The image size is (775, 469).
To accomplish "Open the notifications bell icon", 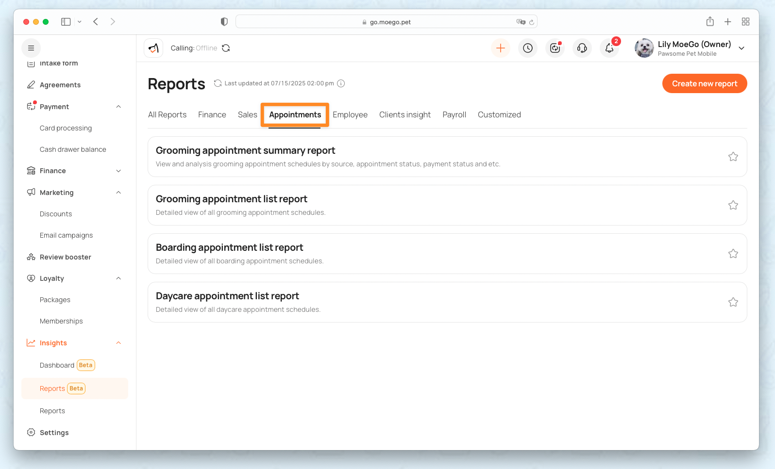I will click(x=609, y=48).
